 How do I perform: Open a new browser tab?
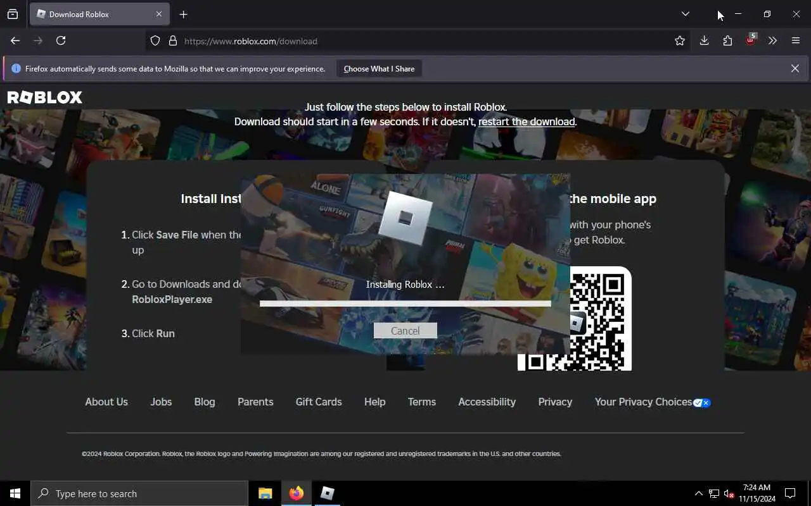click(x=184, y=14)
